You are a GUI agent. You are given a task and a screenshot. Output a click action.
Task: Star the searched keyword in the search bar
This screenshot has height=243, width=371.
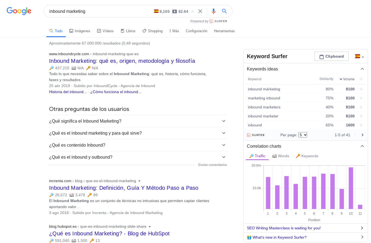[193, 11]
